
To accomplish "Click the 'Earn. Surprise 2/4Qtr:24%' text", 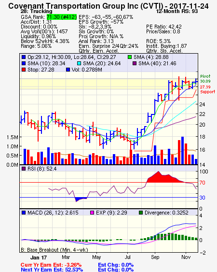I will coord(108,46).
